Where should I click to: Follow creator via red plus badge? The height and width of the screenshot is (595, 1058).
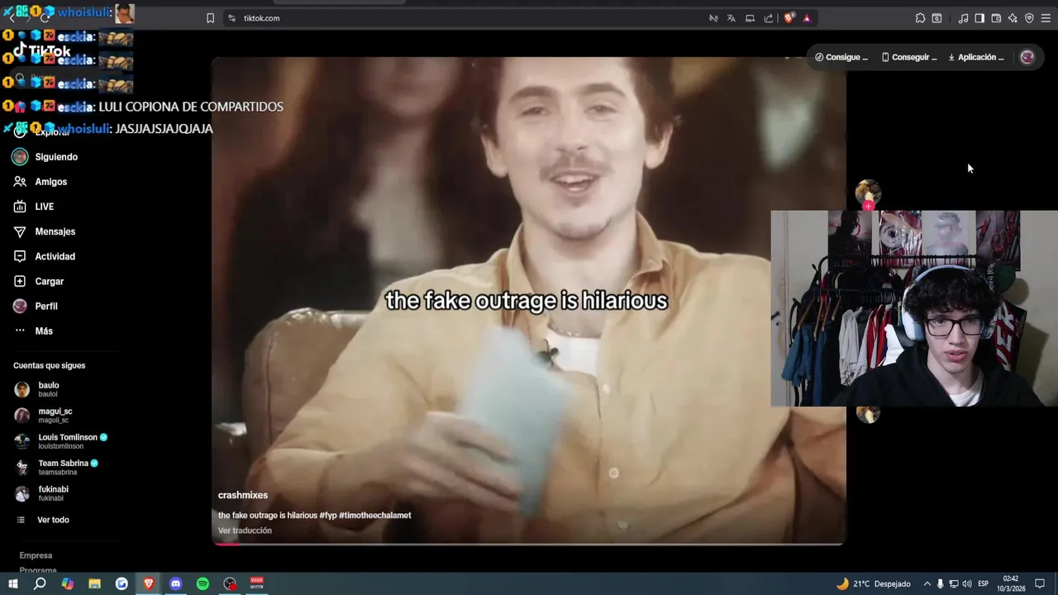coord(868,206)
